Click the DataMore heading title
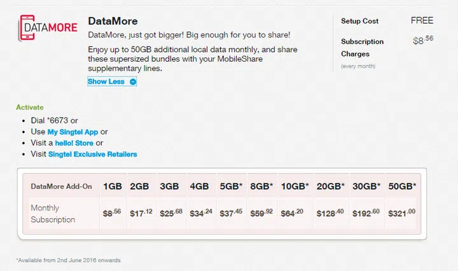Screen dimensions: 458x271 pos(113,21)
